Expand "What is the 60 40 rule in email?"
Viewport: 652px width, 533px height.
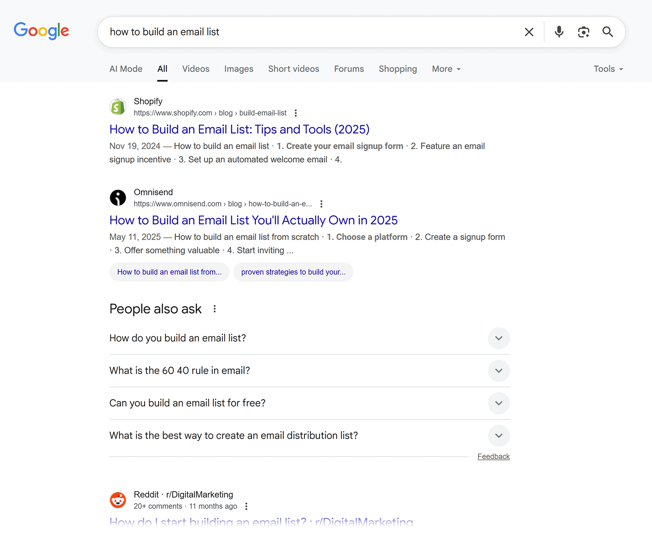click(499, 371)
